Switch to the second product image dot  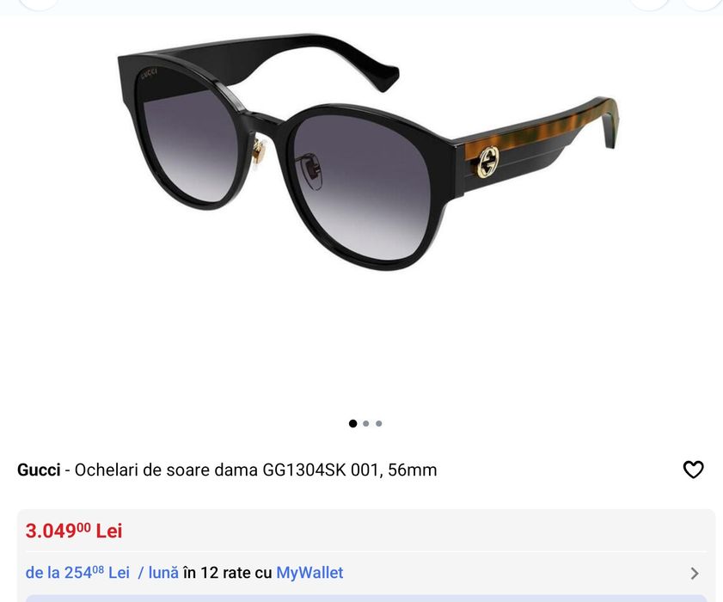pyautogui.click(x=365, y=423)
